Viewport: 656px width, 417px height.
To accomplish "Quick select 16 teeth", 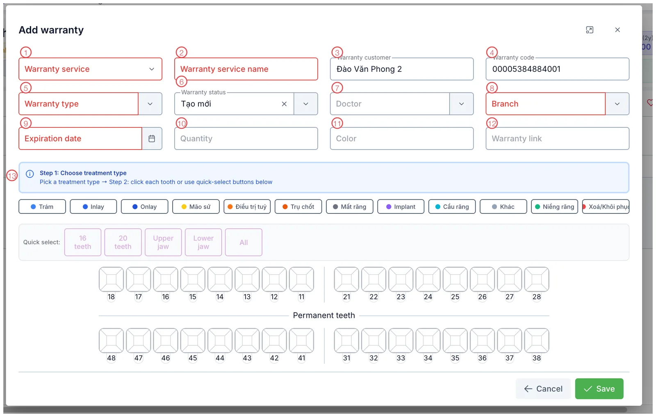I will (83, 242).
